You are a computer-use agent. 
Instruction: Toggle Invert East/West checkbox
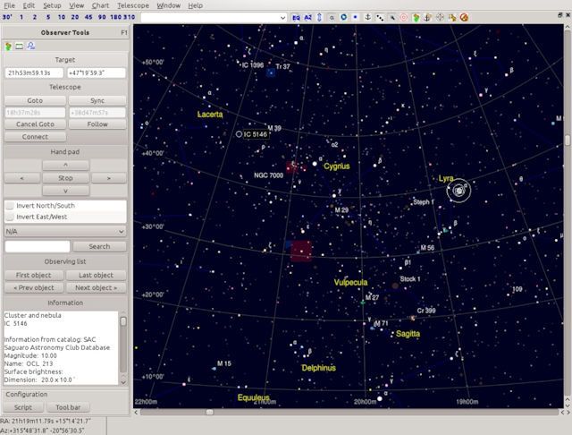10,217
